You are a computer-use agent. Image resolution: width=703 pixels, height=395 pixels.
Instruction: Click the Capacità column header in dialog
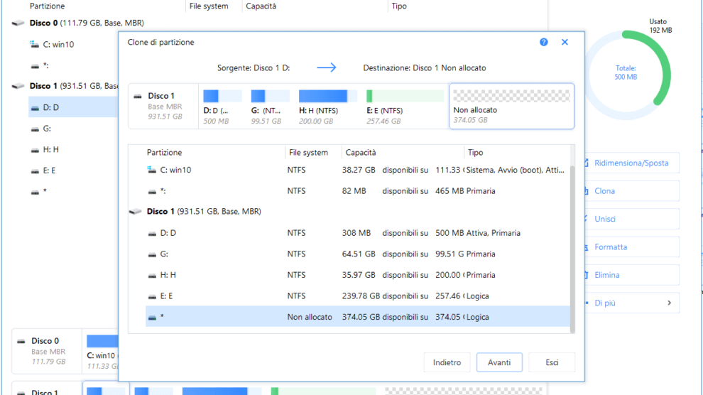[361, 153]
